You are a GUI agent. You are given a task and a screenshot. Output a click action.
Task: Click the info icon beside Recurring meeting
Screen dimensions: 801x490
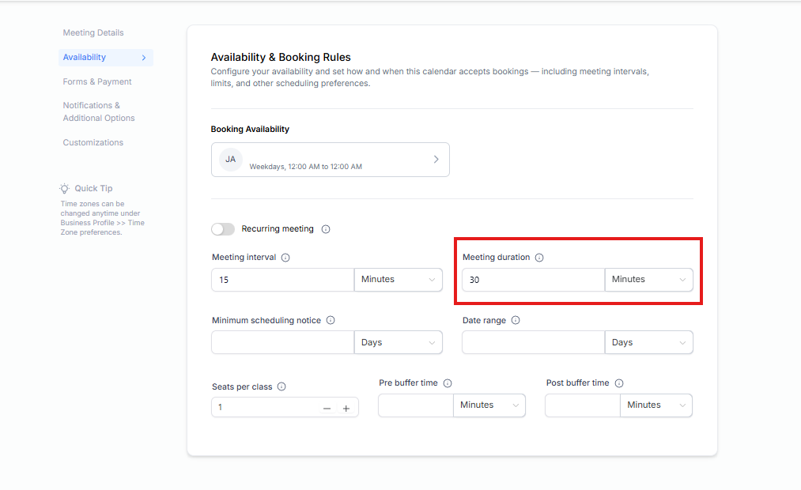coord(326,229)
